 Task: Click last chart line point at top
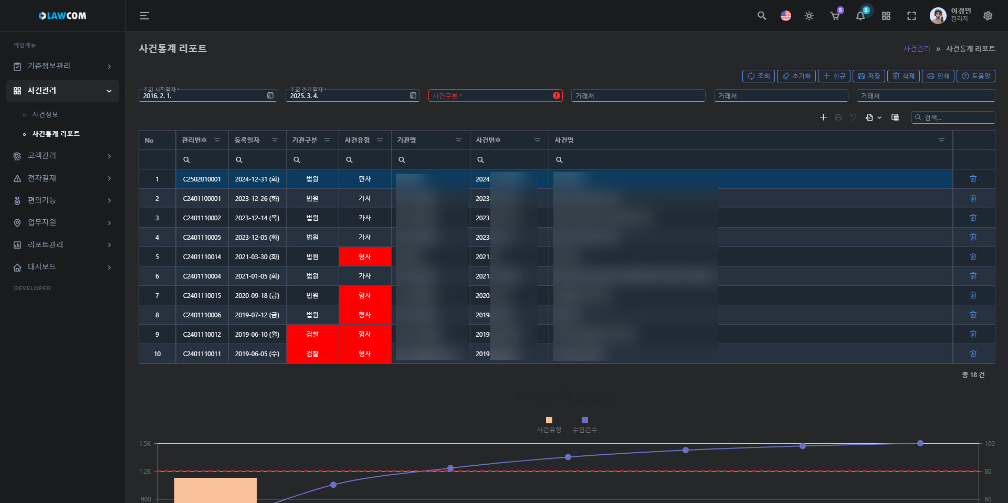pos(920,443)
